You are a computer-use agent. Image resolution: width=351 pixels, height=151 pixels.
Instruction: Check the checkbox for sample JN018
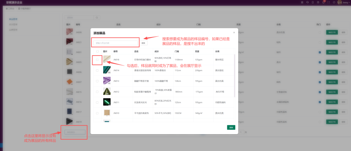97,60
